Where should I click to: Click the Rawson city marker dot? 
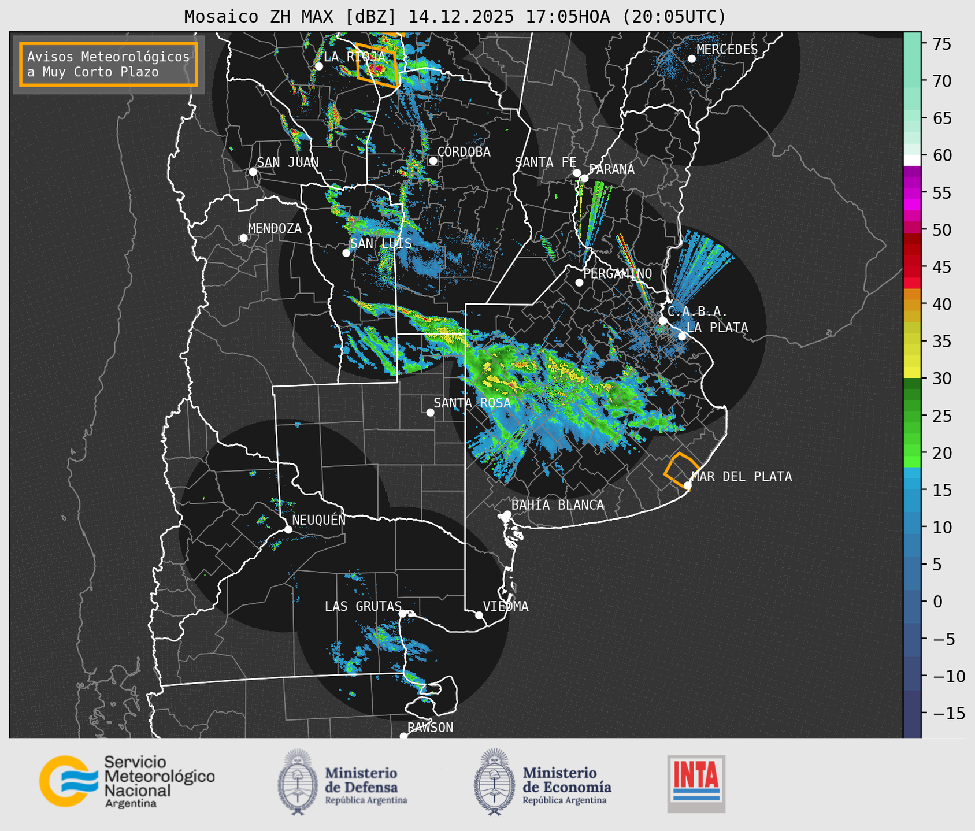pos(403,736)
